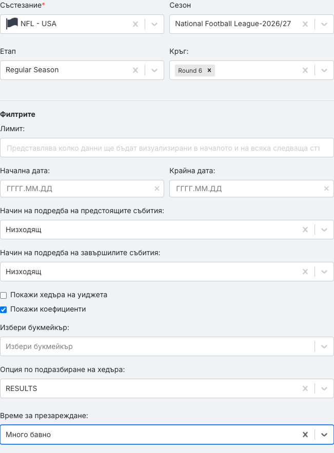This screenshot has height=453, width=334.
Task: Clear the RESULTS header option
Action: click(305, 388)
